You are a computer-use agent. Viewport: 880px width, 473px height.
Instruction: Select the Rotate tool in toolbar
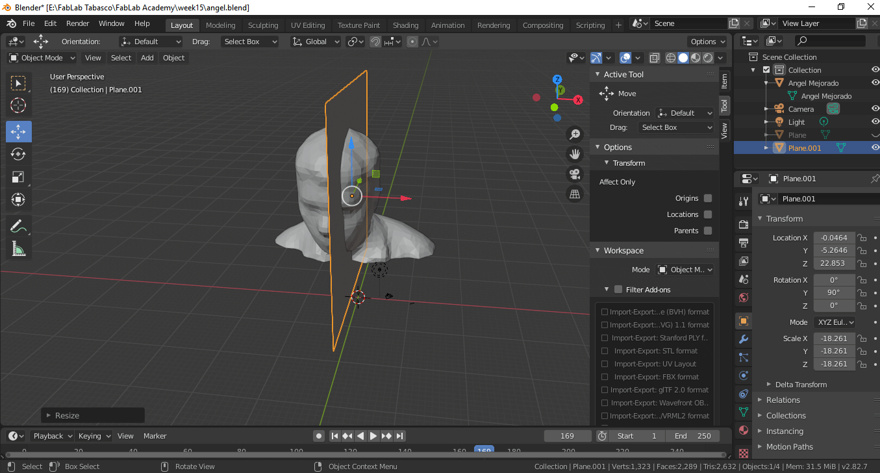(18, 154)
